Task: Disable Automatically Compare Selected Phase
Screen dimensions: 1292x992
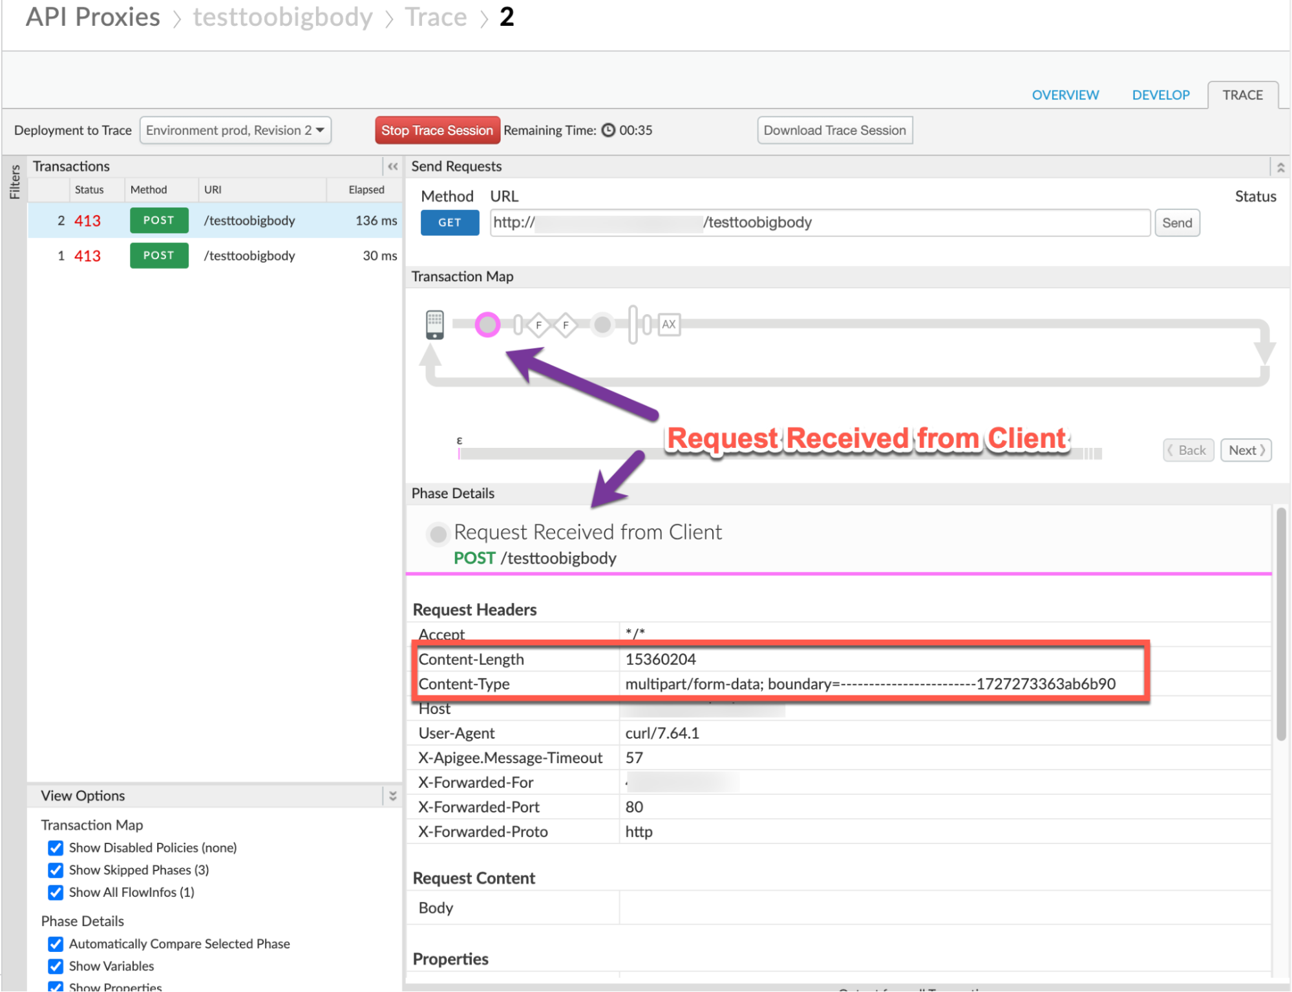Action: pyautogui.click(x=56, y=944)
